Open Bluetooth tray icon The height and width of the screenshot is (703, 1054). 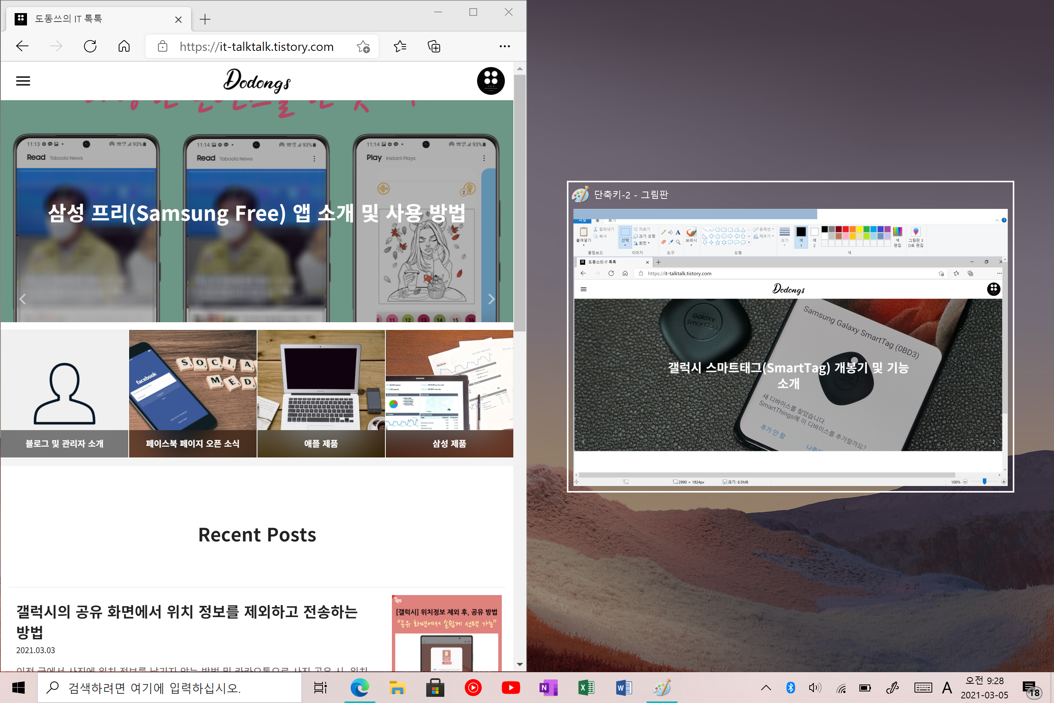pos(790,687)
